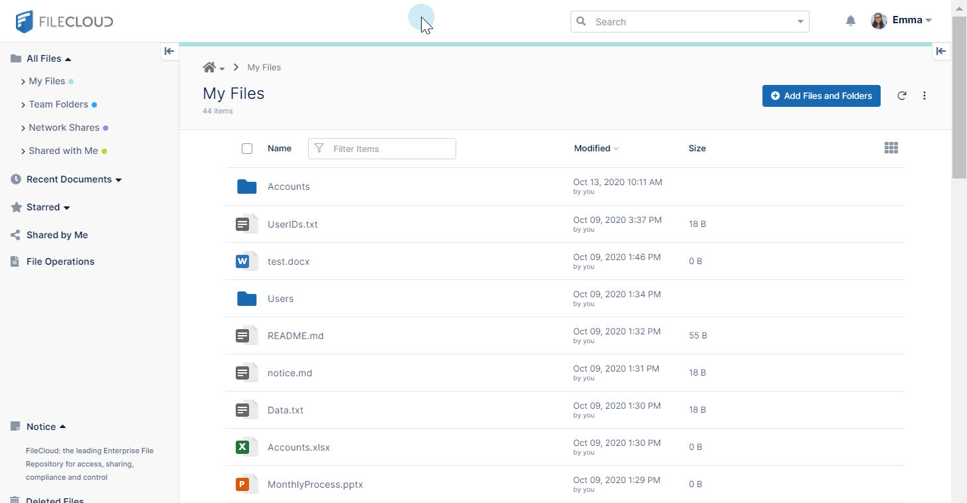Click the Excel icon for Accounts.xlsx

[x=246, y=447]
